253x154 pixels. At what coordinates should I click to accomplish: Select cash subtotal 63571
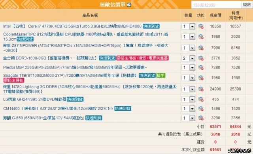click(x=215, y=126)
